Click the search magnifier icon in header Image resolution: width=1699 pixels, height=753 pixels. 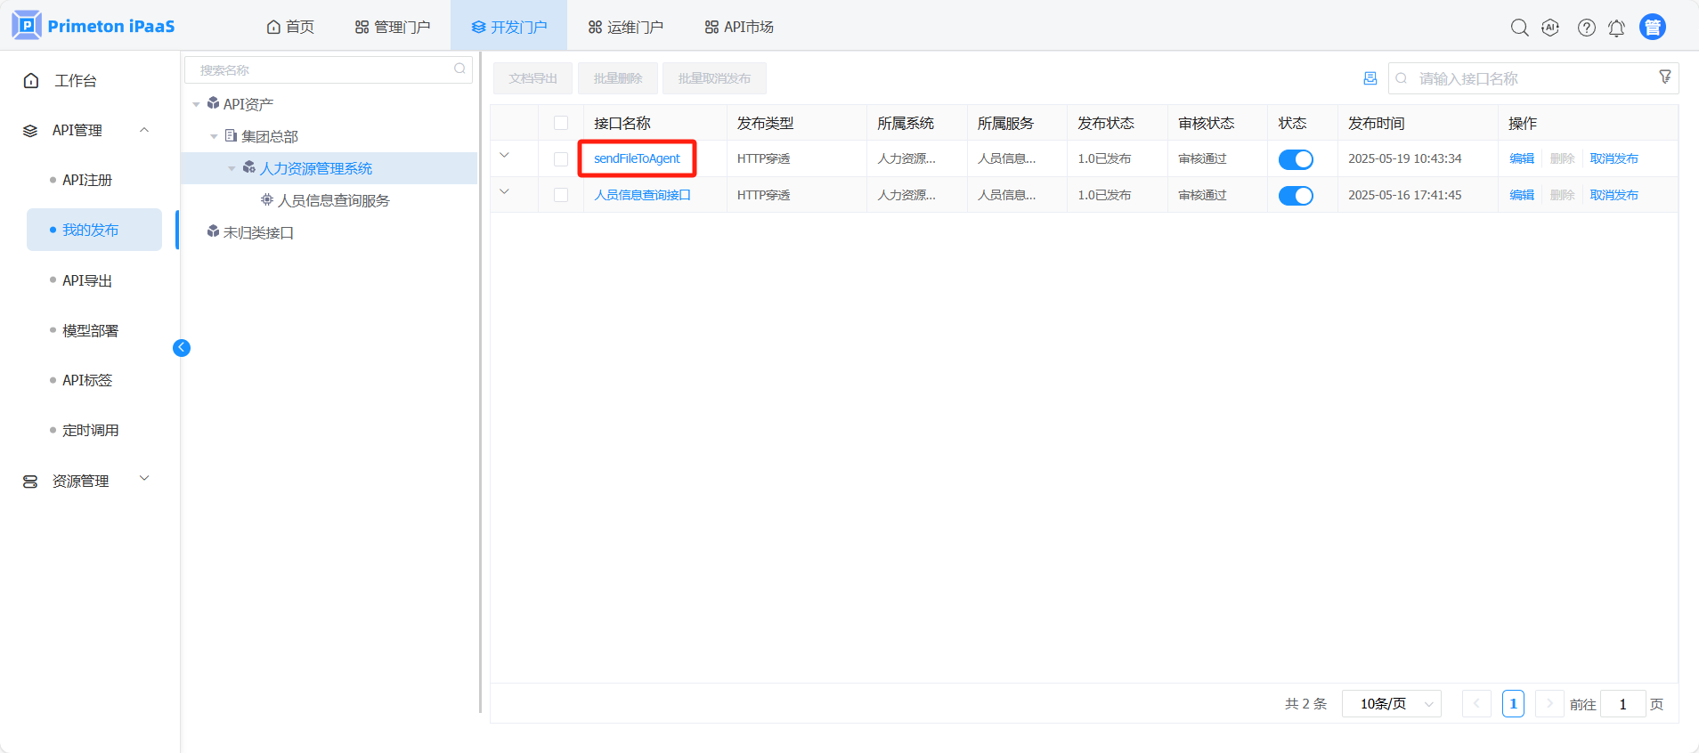[x=1519, y=28]
